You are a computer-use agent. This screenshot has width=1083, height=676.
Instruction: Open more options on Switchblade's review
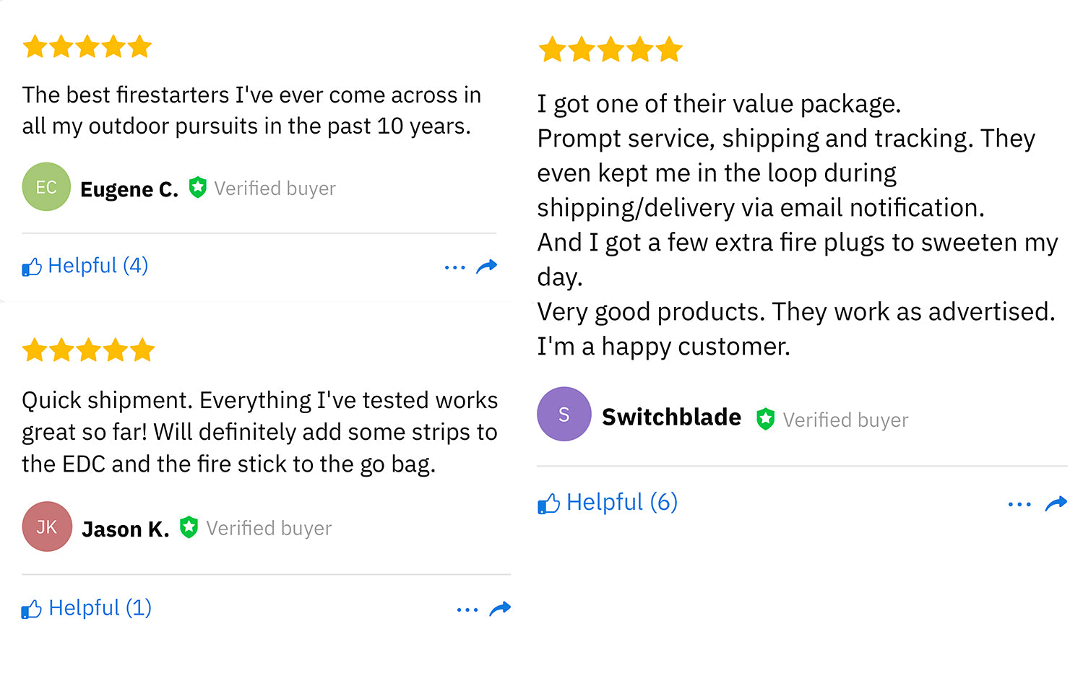[x=1019, y=505]
